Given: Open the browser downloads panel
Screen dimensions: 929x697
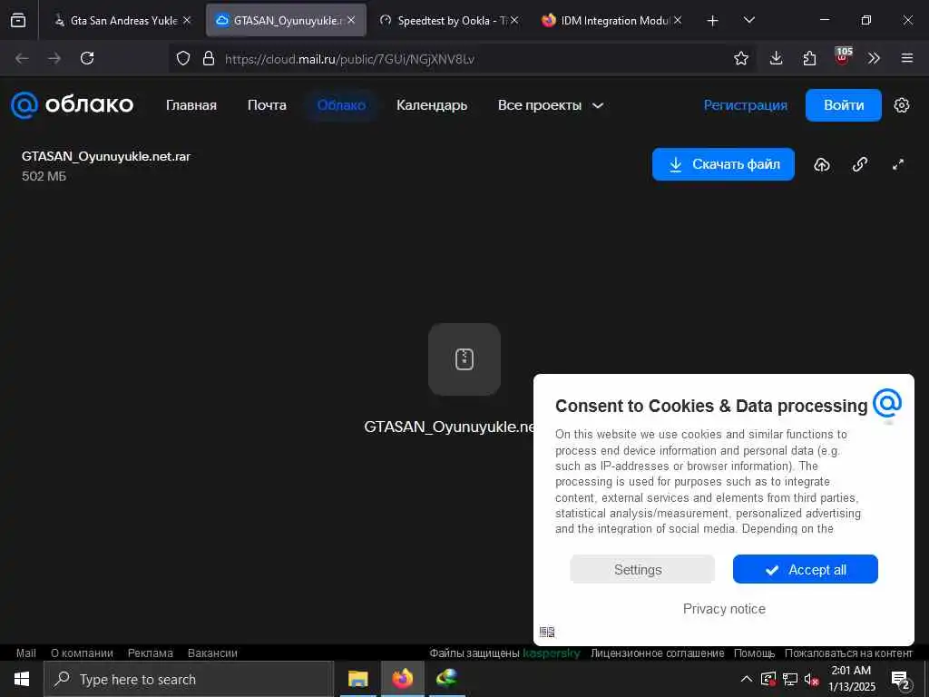Looking at the screenshot, I should [x=777, y=58].
